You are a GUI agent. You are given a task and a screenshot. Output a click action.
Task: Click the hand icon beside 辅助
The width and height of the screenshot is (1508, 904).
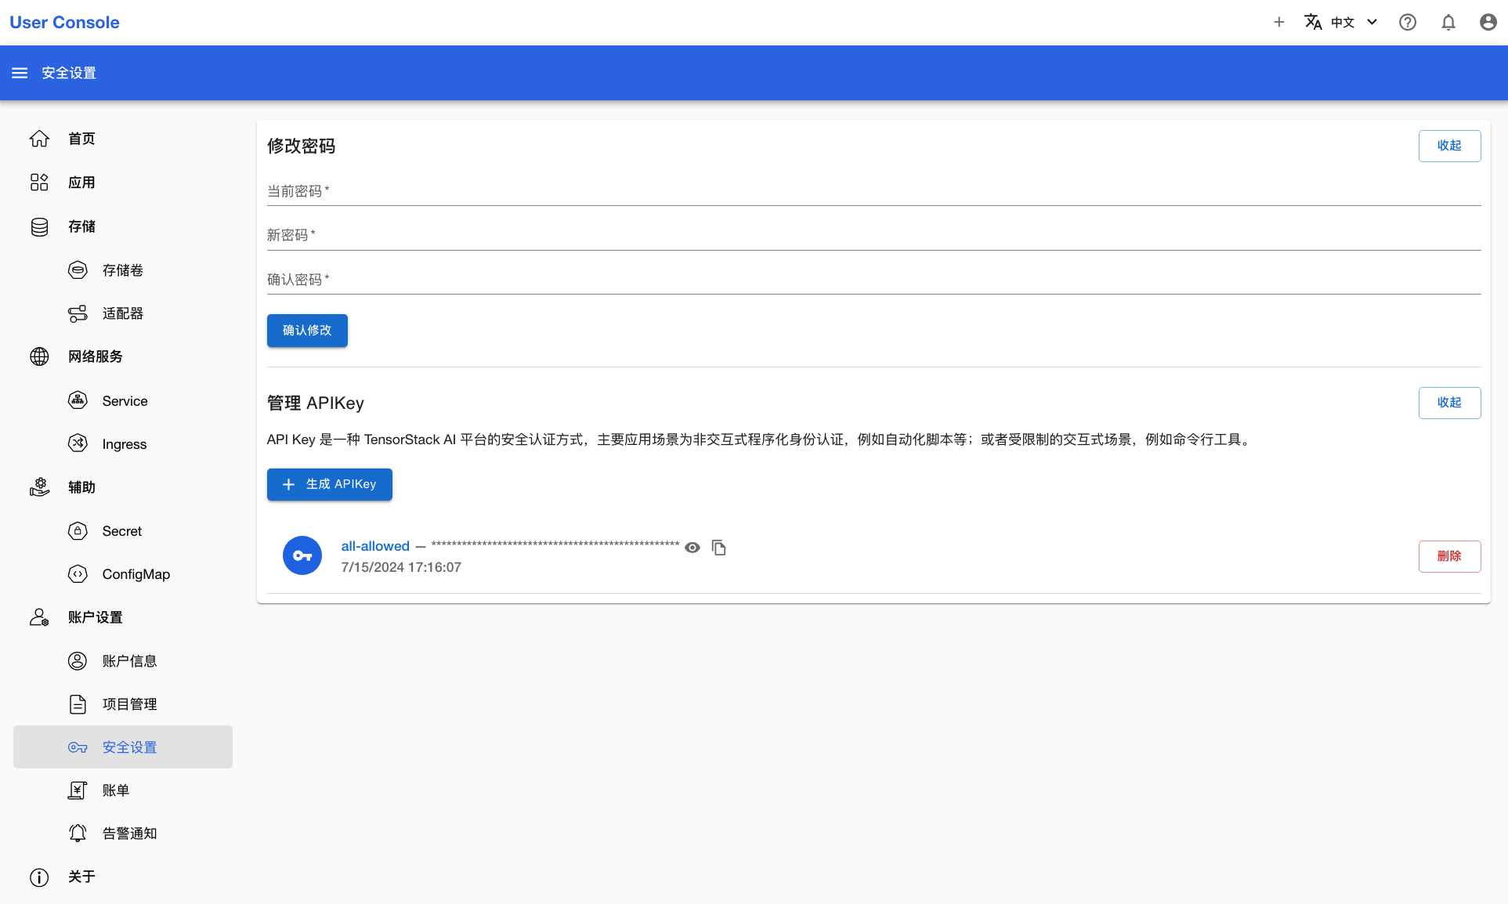(39, 487)
